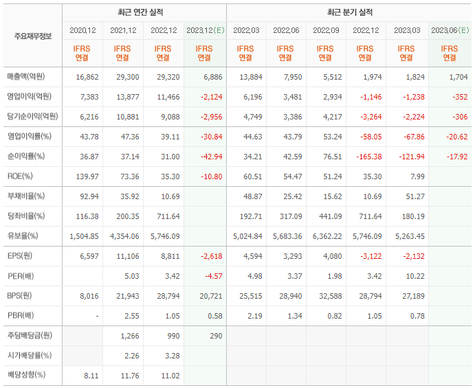Click the ROE value -10.80
The image size is (475, 388).
point(212,176)
